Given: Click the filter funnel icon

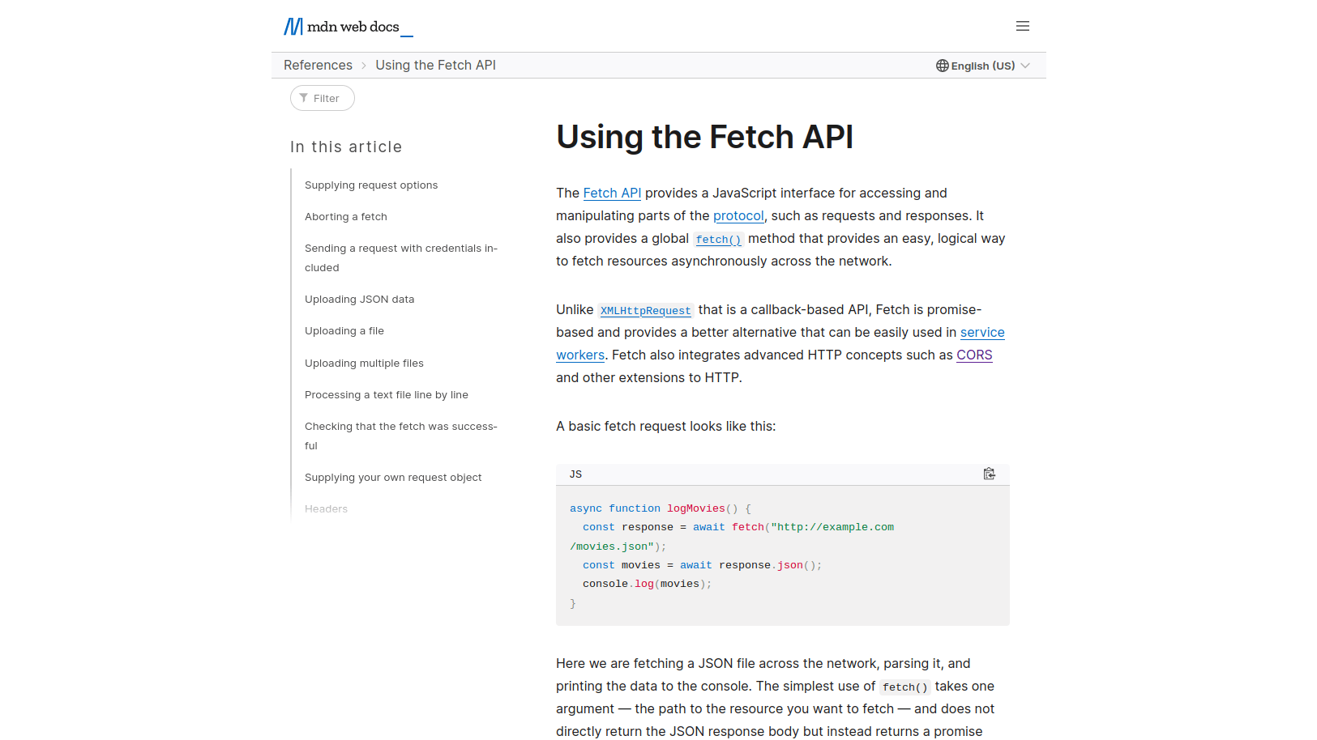Looking at the screenshot, I should click(x=304, y=98).
